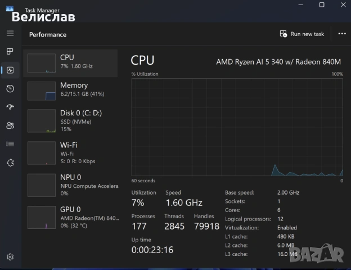Select the CPU performance item
The image size is (351, 270).
click(x=71, y=62)
